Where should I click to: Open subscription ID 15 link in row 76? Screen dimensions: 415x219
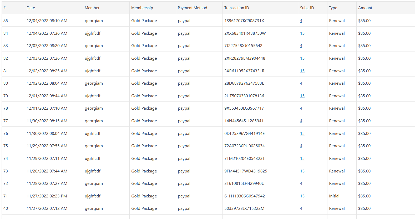(302, 134)
